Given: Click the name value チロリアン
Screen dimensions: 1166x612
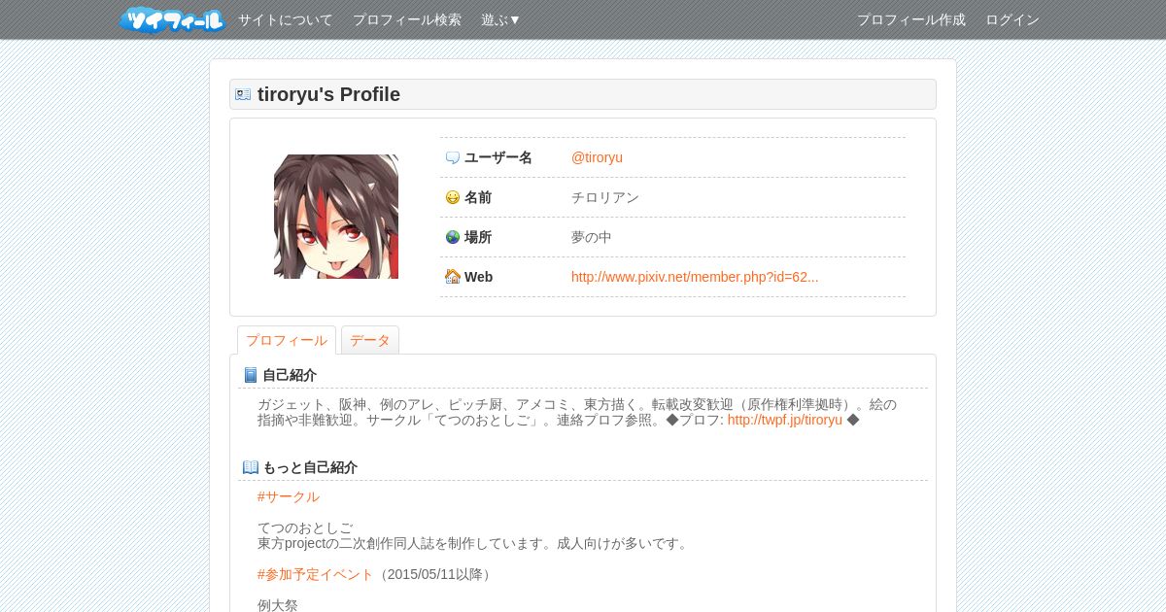Looking at the screenshot, I should pyautogui.click(x=605, y=197).
